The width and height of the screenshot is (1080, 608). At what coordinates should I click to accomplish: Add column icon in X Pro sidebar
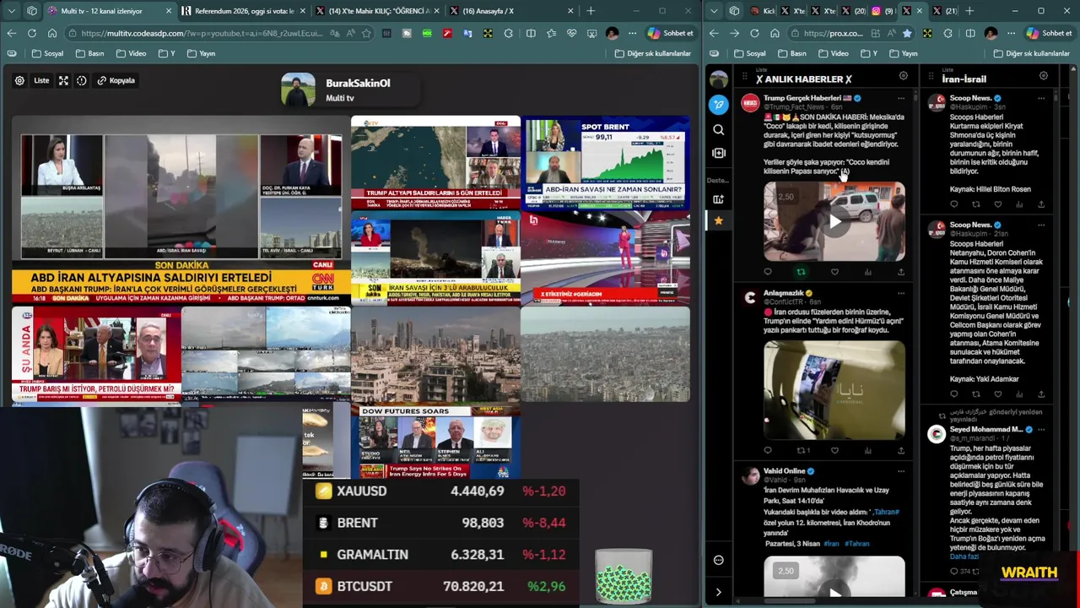[719, 153]
